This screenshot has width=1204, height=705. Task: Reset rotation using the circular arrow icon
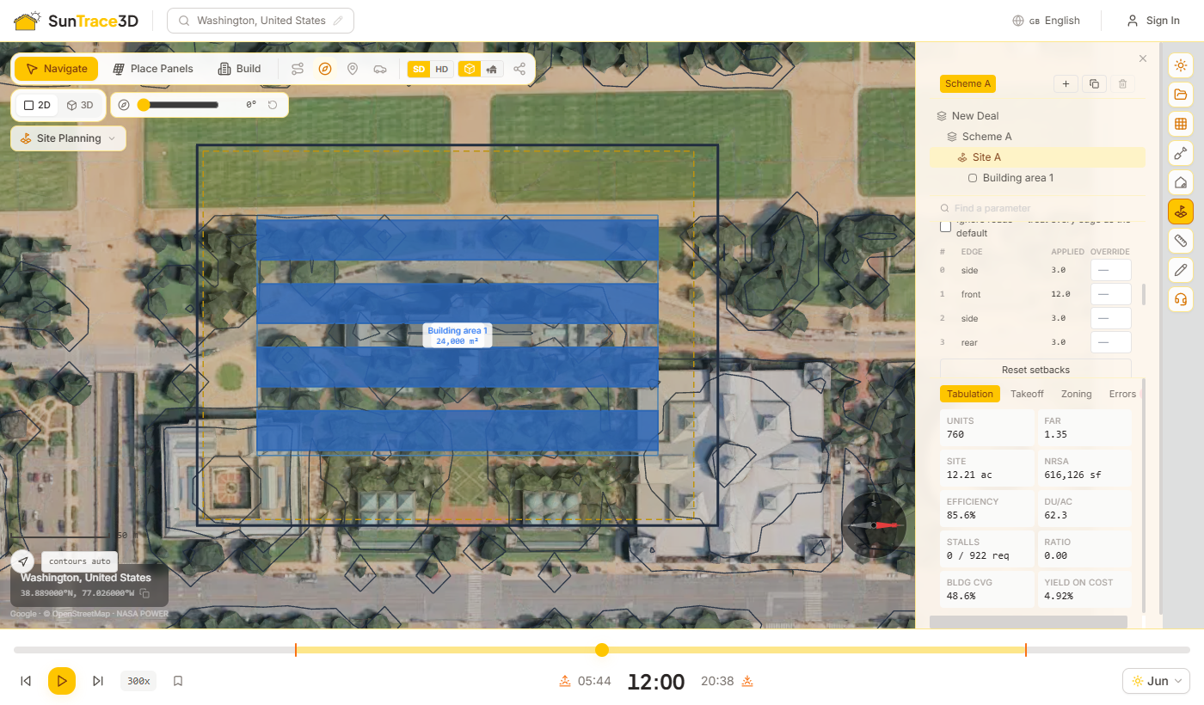(273, 105)
